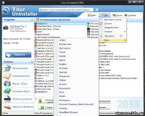Image resolution: width=145 pixels, height=116 pixels.
Task: Select AkelPad (64-bit) in the list
Action: coord(42,34)
